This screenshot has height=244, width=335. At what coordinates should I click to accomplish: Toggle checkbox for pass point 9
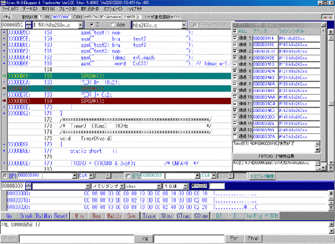[235, 90]
